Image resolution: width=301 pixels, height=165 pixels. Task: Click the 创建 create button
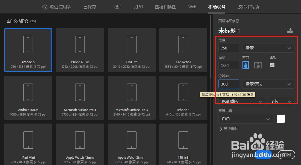point(263,155)
